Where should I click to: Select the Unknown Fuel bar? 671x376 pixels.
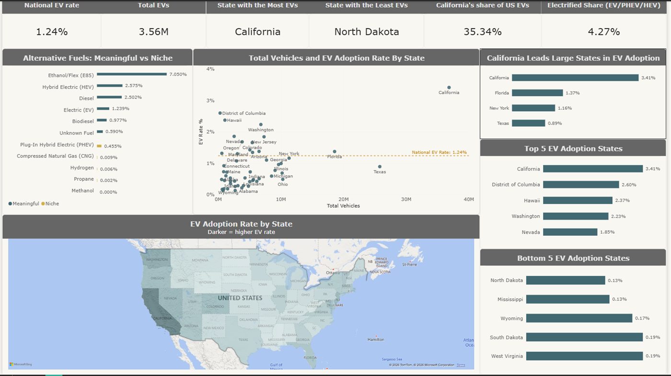click(100, 132)
